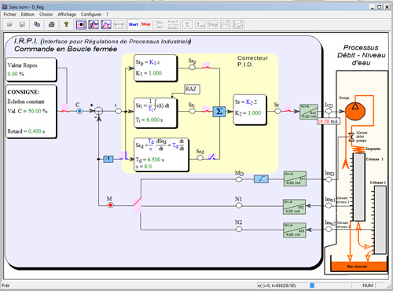Select the block diagram view toolbar icon
The width and height of the screenshot is (393, 291).
click(x=81, y=24)
